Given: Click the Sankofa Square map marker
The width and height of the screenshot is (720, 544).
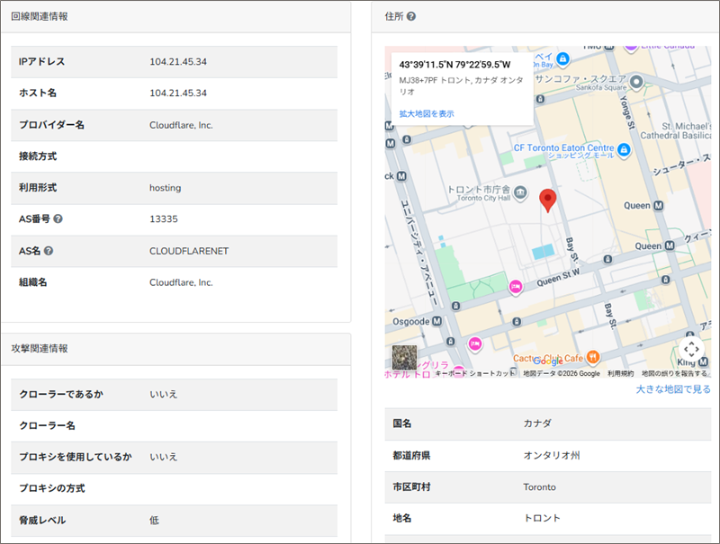Looking at the screenshot, I should pyautogui.click(x=636, y=83).
